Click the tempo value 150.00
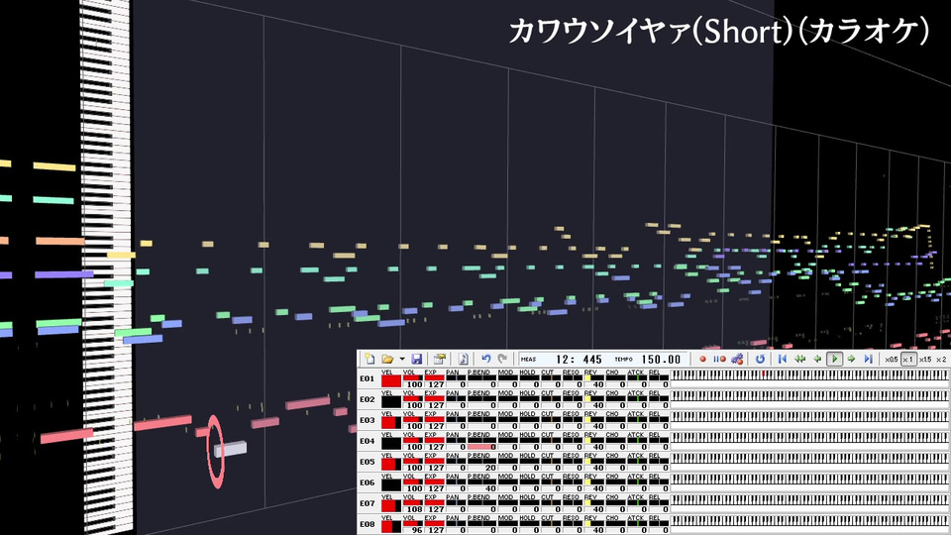The width and height of the screenshot is (951, 535). point(661,359)
